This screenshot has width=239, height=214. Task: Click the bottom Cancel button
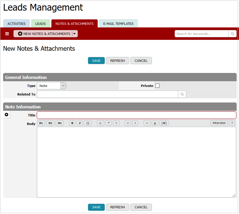pos(141,207)
